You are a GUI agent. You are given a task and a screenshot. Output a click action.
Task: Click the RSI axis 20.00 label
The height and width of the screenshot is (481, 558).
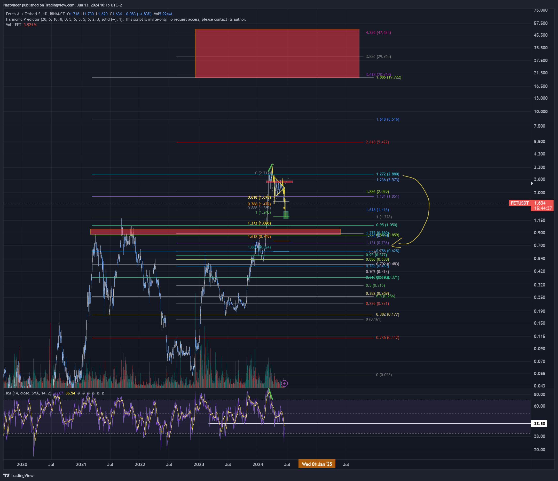click(x=539, y=450)
